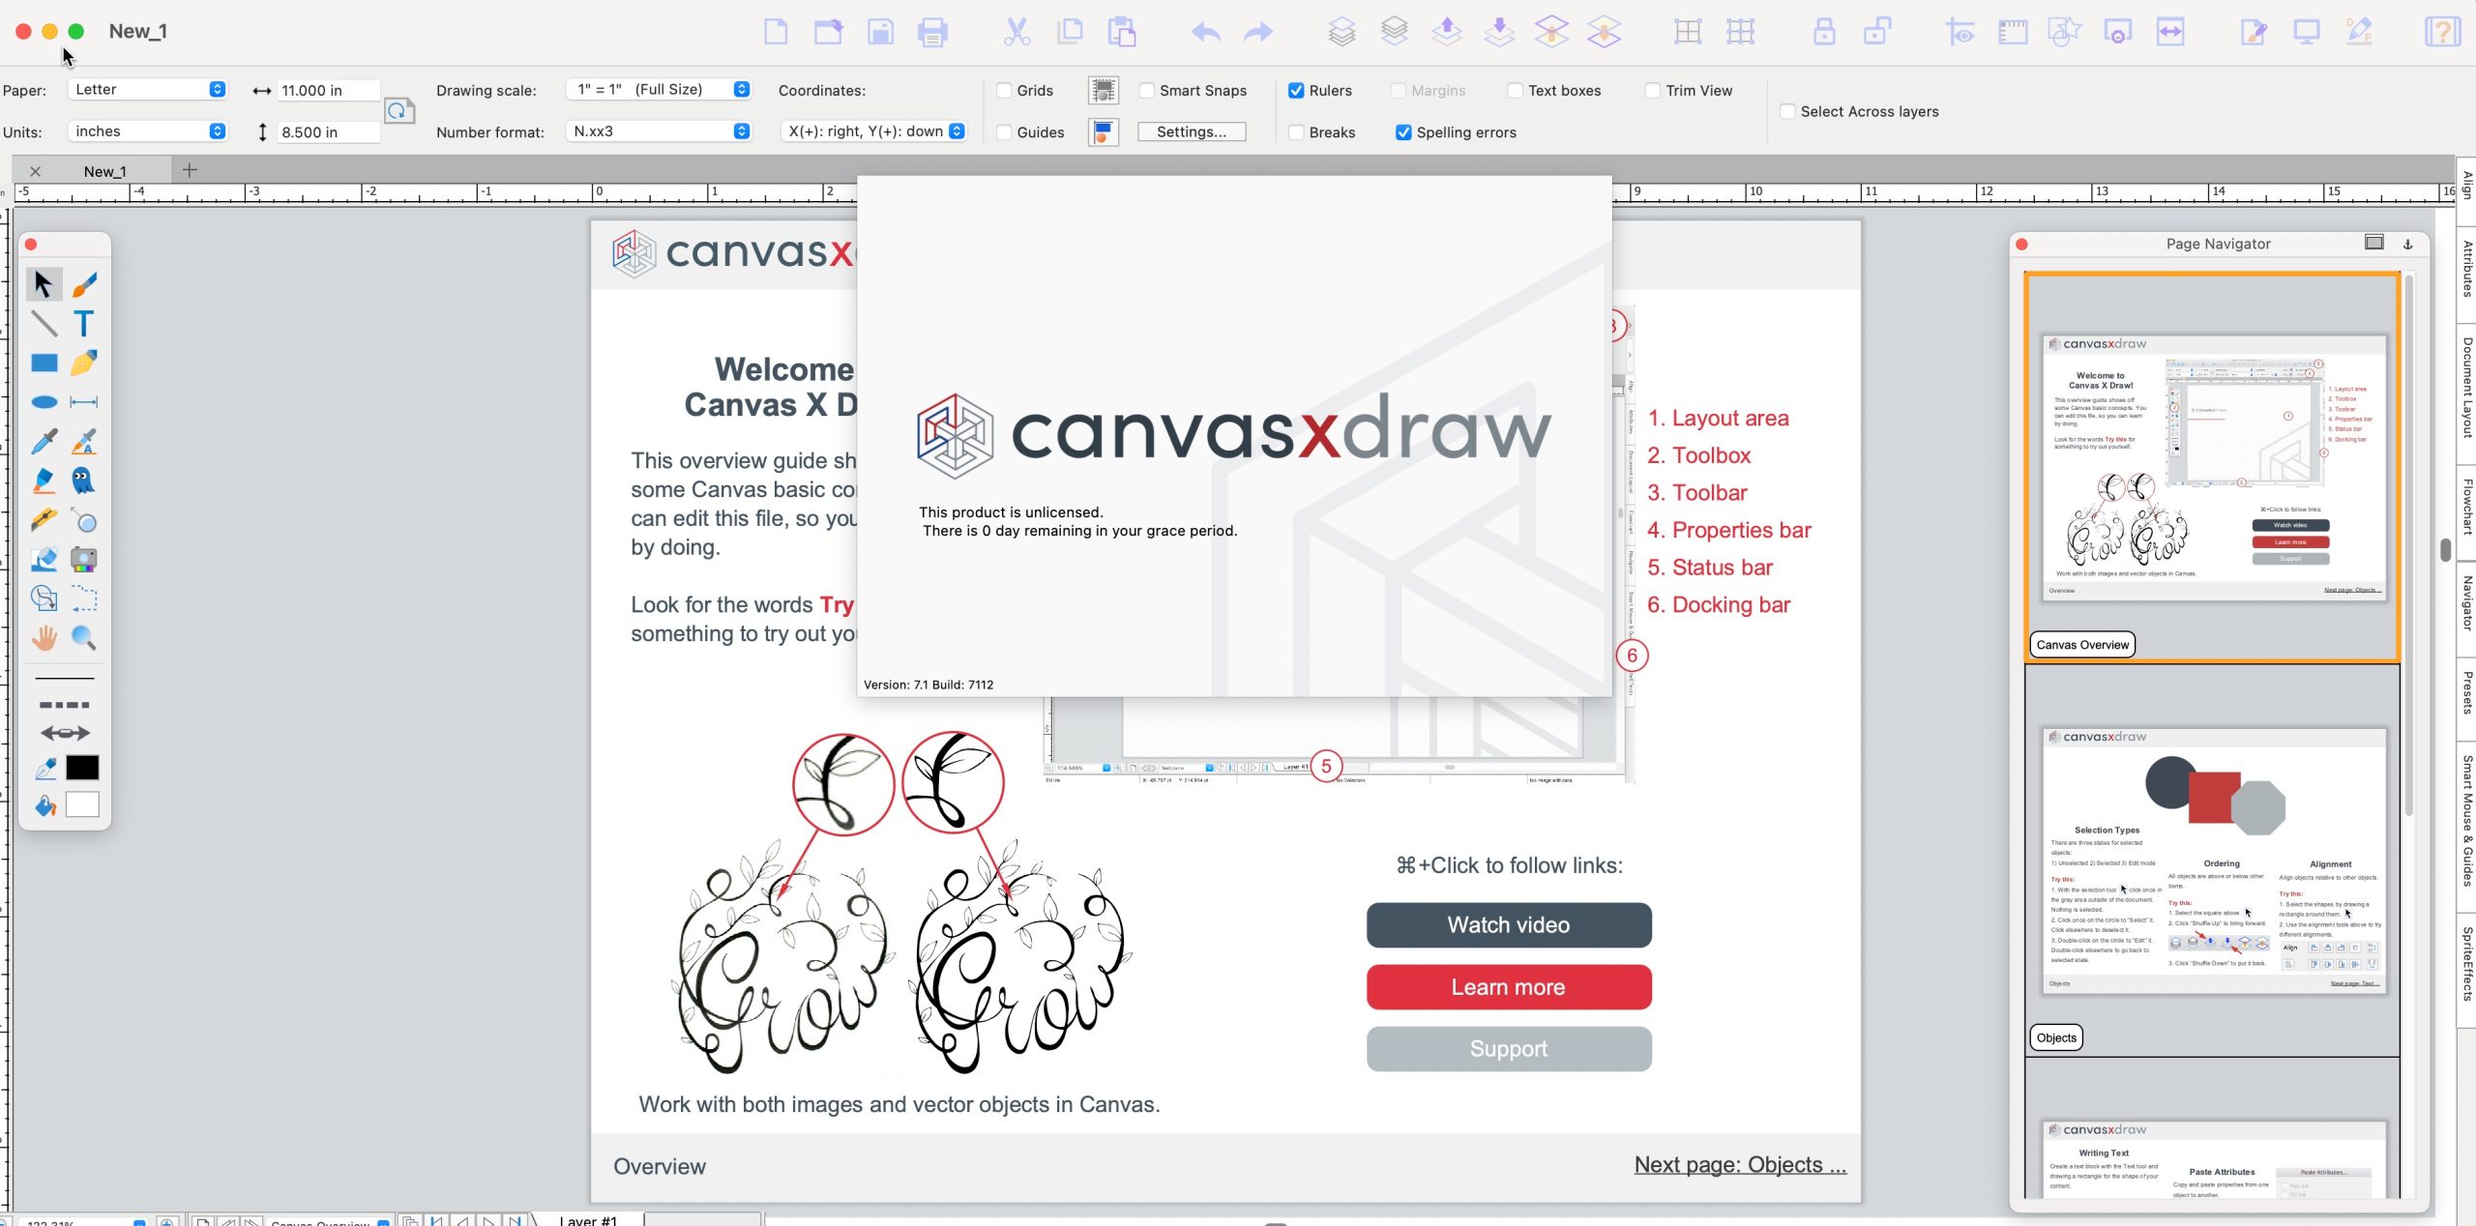
Task: Open the Number format N.xx3 dropdown
Action: [659, 131]
